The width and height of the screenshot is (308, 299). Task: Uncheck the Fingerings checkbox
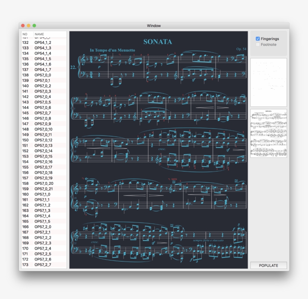click(258, 39)
